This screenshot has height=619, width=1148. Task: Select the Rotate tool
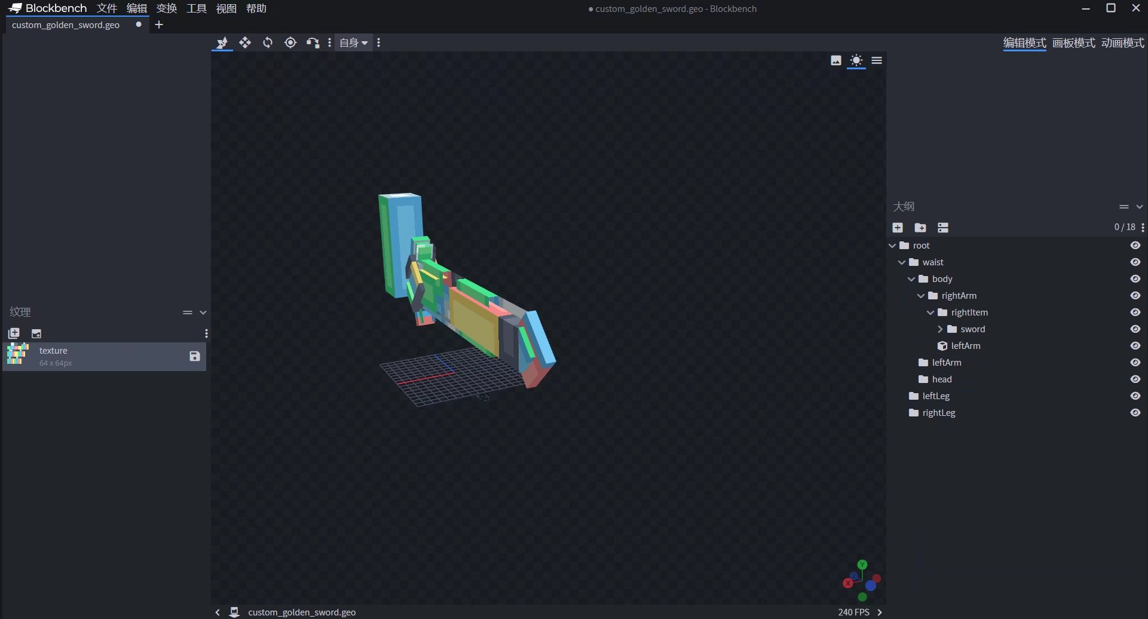click(268, 42)
